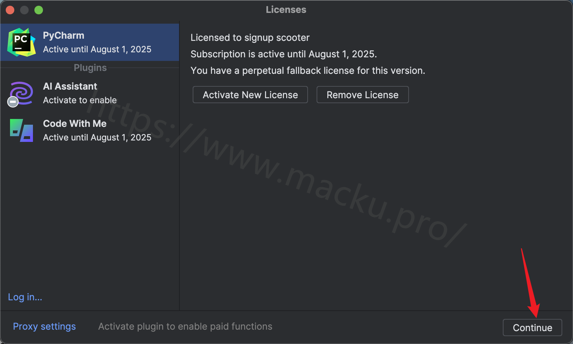This screenshot has width=573, height=344.
Task: Click the Licenses window title
Action: tap(286, 10)
